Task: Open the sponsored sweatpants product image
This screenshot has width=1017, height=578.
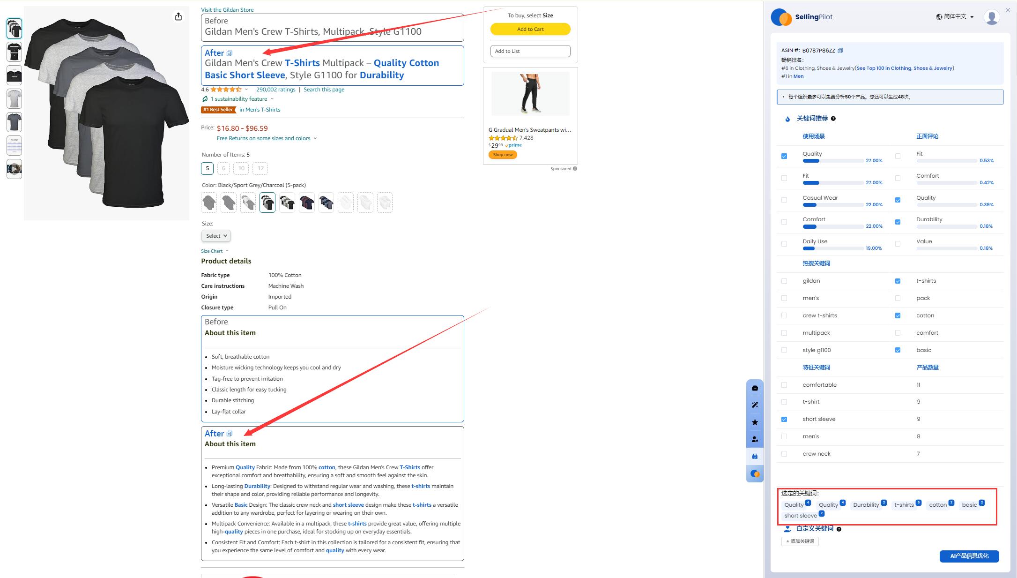Action: [530, 94]
